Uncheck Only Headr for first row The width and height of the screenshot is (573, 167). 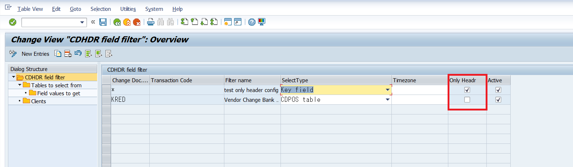[467, 90]
